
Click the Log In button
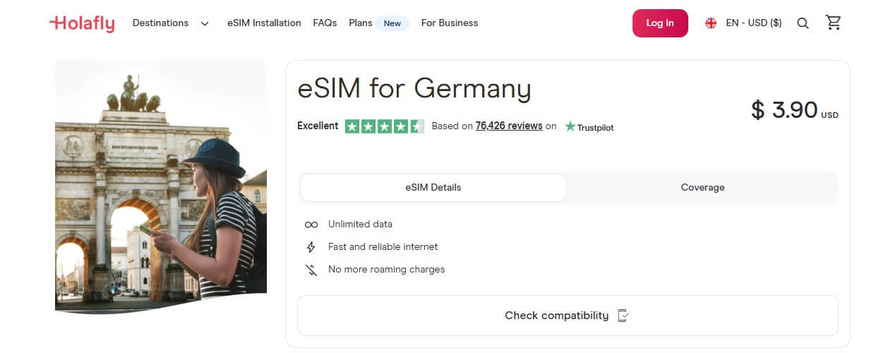[660, 23]
